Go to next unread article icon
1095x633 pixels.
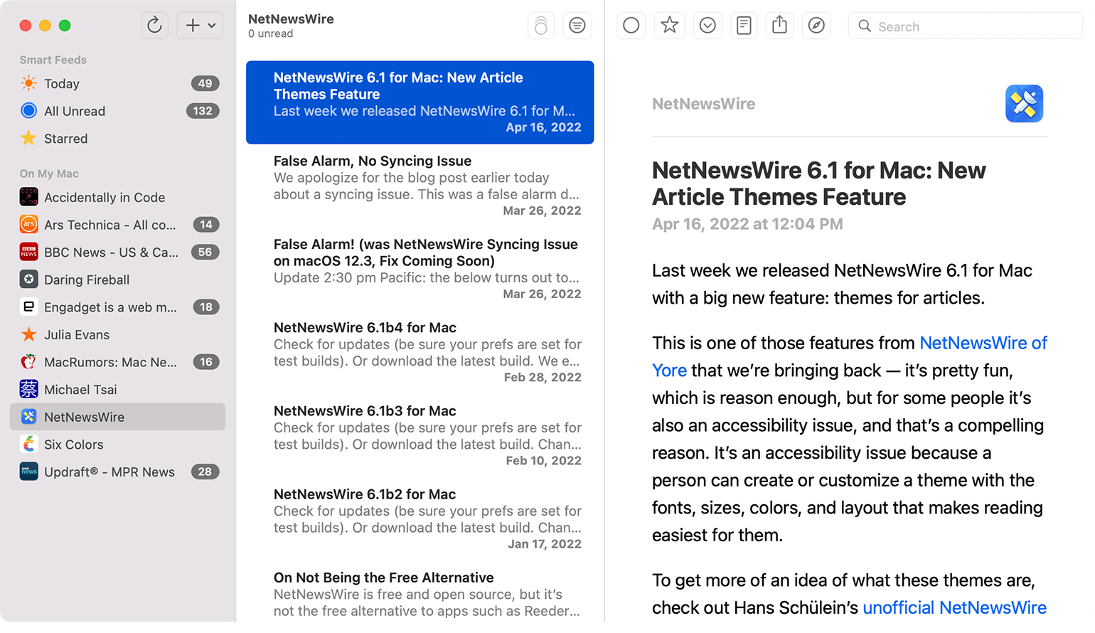pyautogui.click(x=707, y=26)
